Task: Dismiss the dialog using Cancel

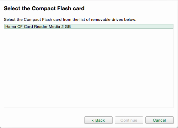Action: (x=160, y=120)
